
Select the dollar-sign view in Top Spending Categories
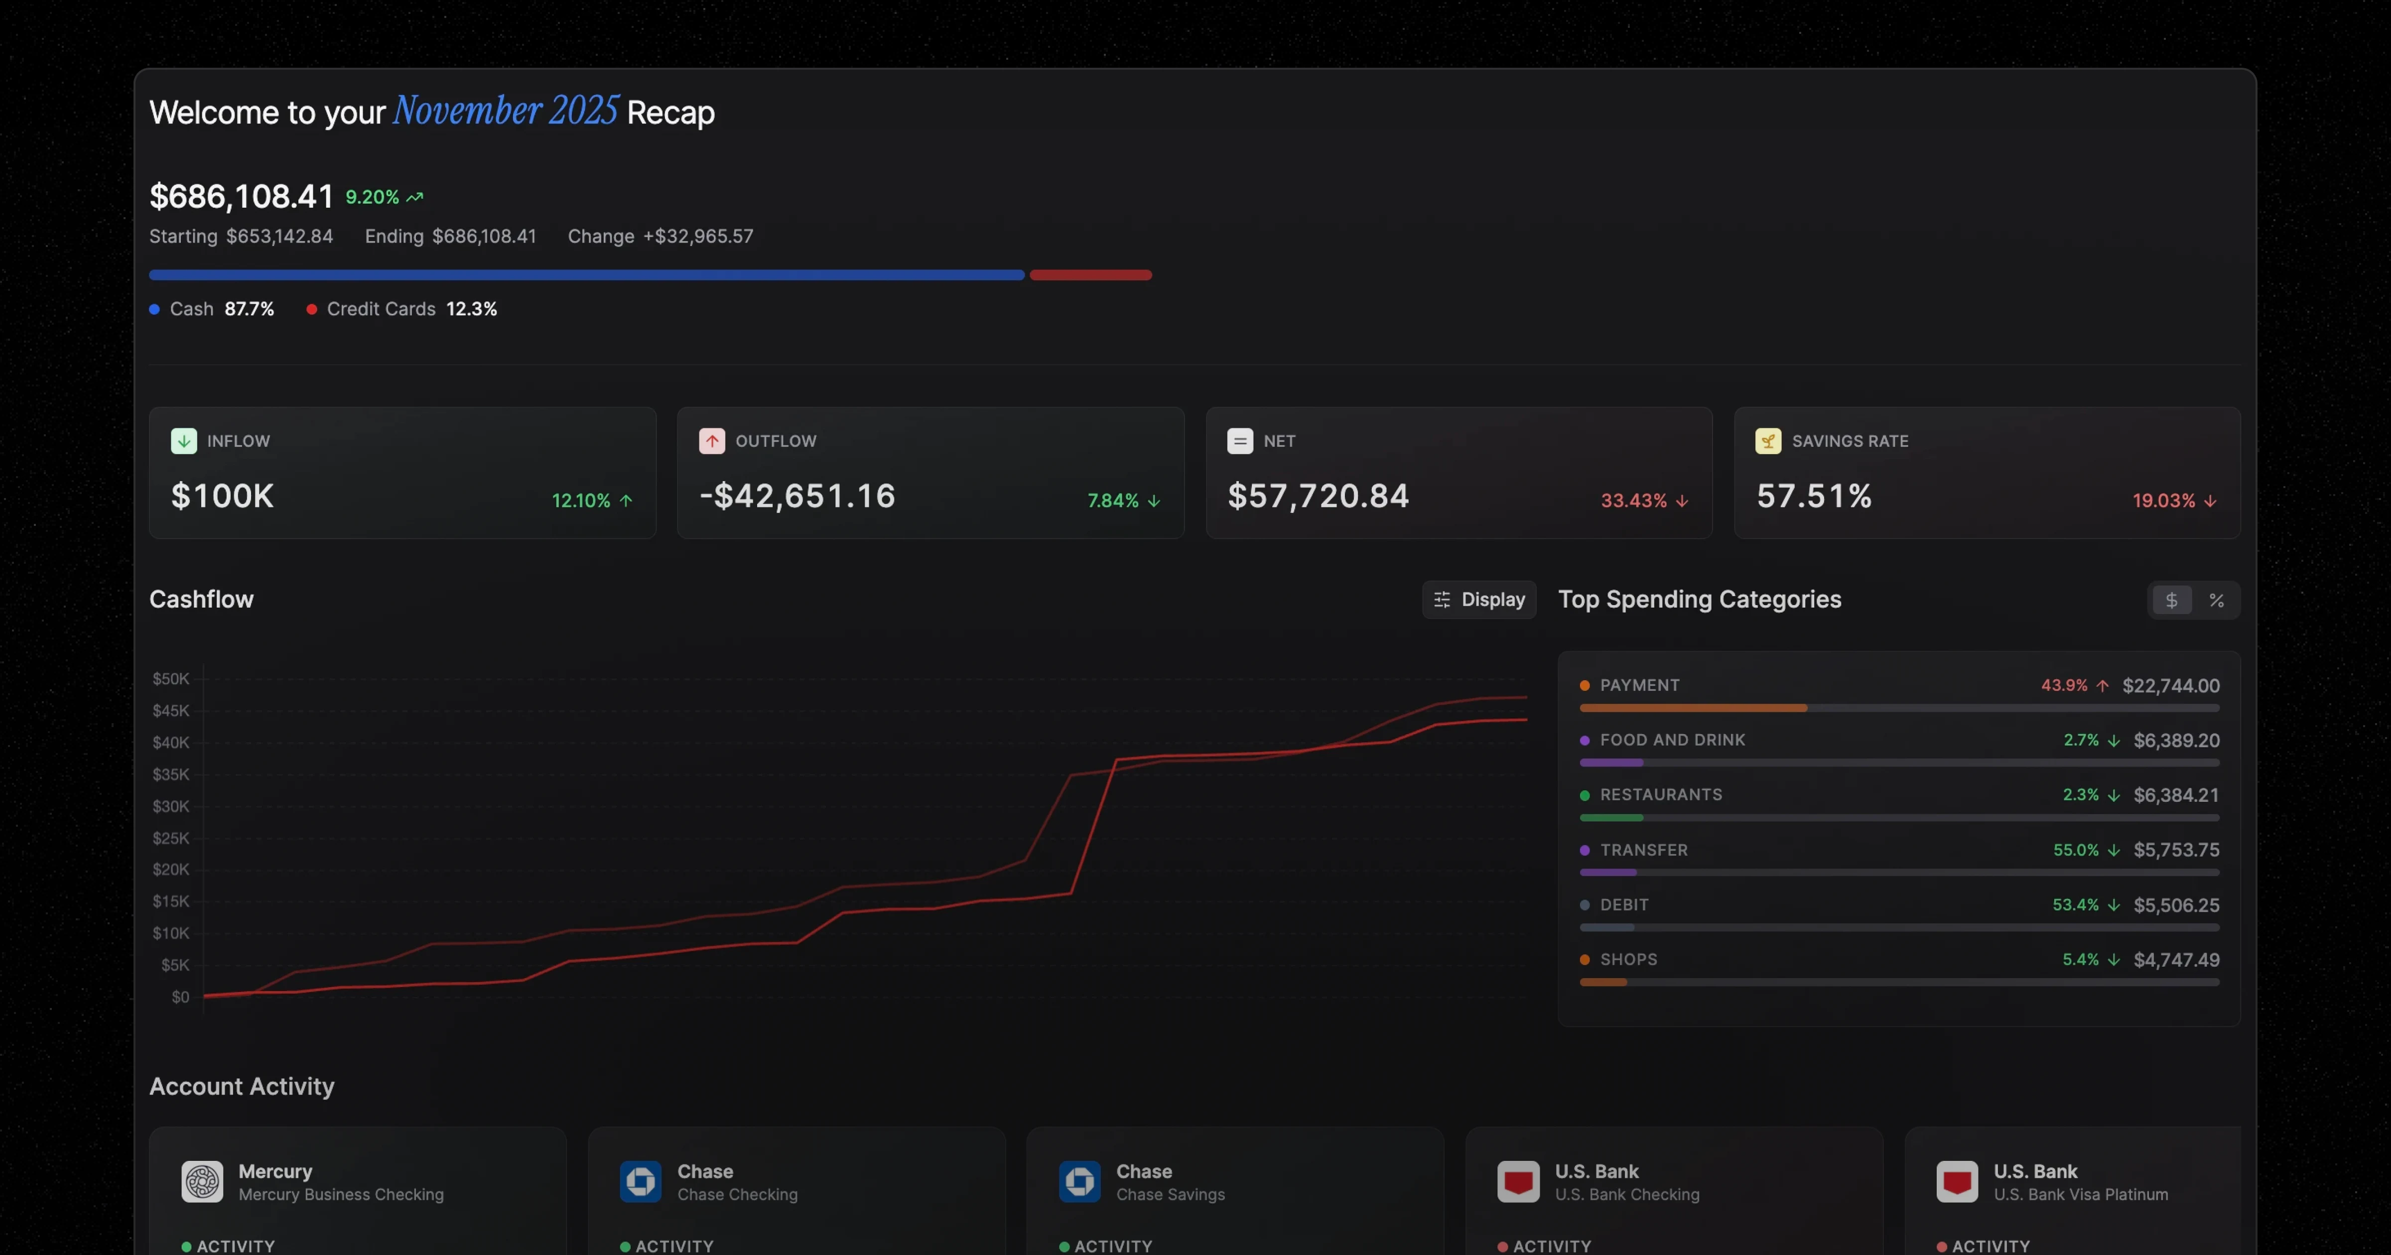2172,600
